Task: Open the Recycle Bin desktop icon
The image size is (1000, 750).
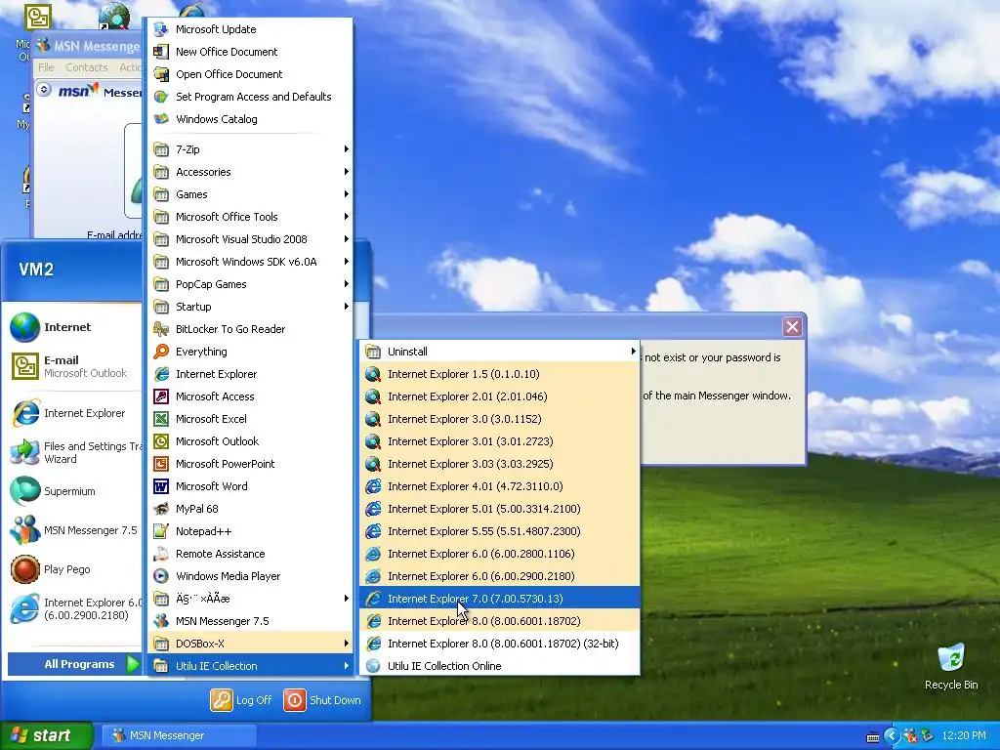Action: (x=951, y=667)
